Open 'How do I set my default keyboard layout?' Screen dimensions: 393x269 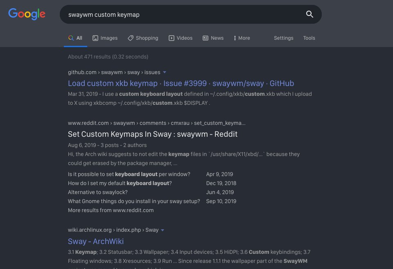120,183
